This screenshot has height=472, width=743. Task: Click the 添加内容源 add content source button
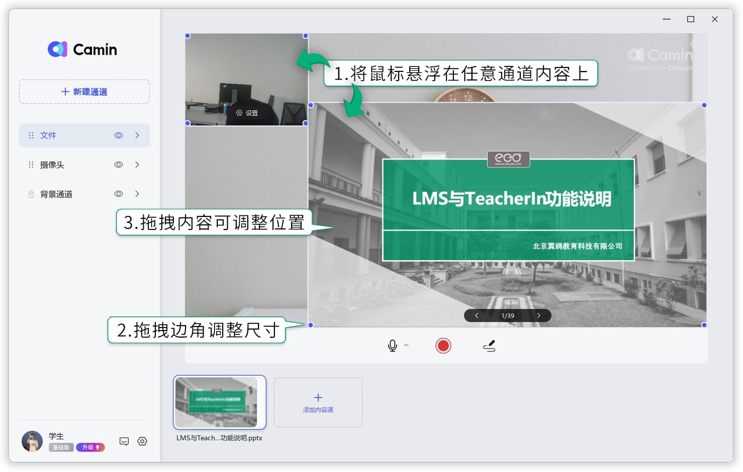[318, 403]
